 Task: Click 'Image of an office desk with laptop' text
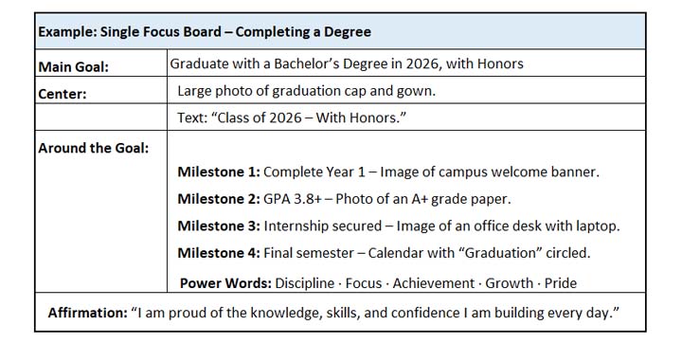point(508,226)
